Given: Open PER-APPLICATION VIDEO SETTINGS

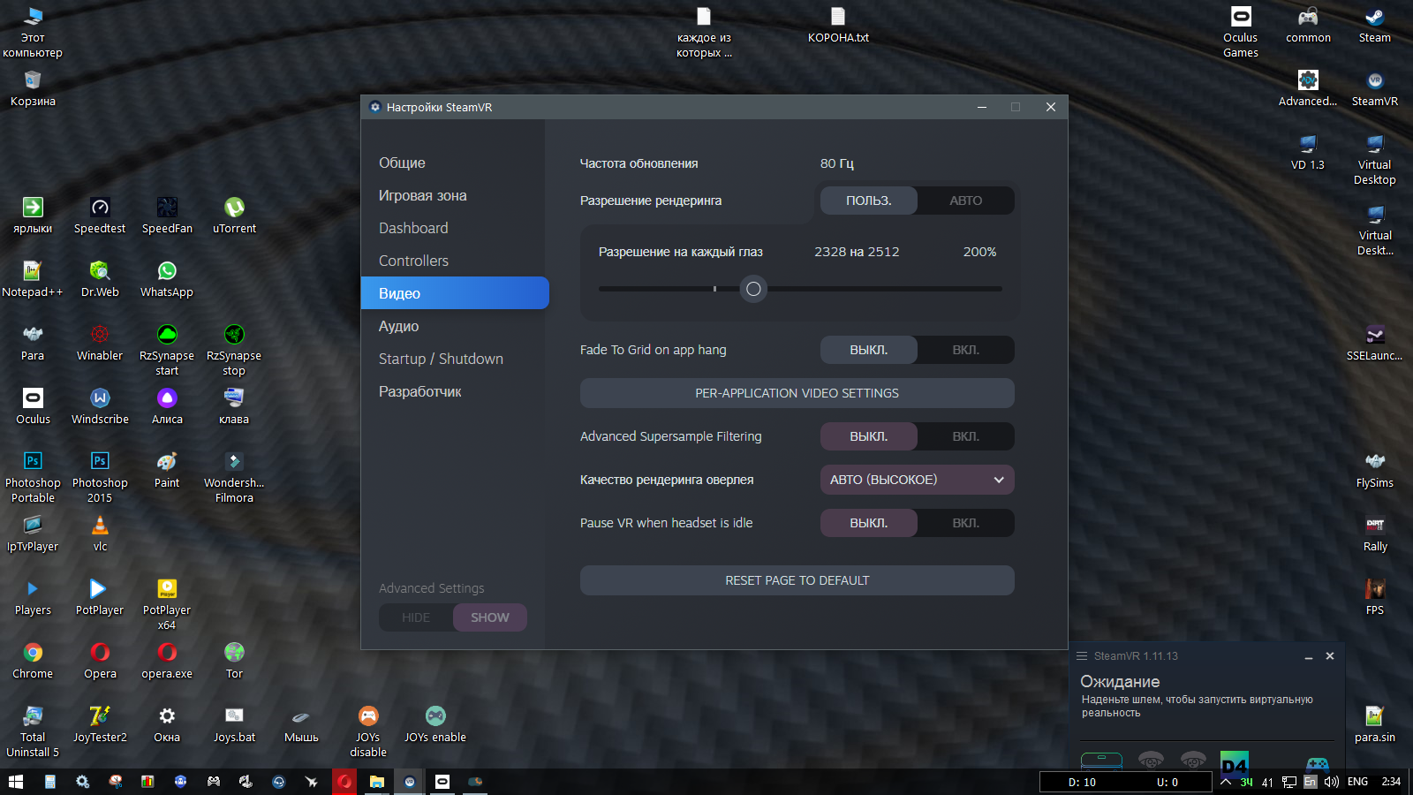Looking at the screenshot, I should 797,393.
